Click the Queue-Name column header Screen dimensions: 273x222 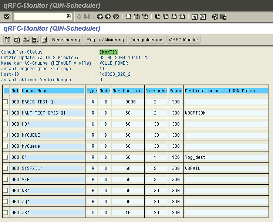click(53, 91)
